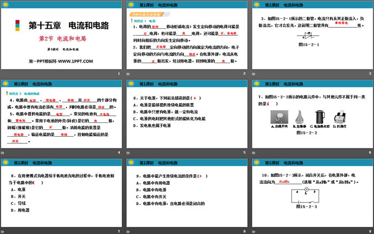Click the circuit diagram on slide 9
This screenshot has width=374, height=234.
click(309, 197)
